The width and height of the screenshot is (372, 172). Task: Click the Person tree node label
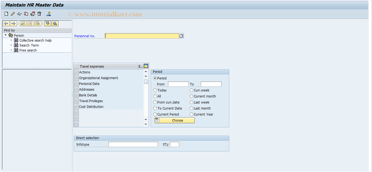tap(19, 35)
